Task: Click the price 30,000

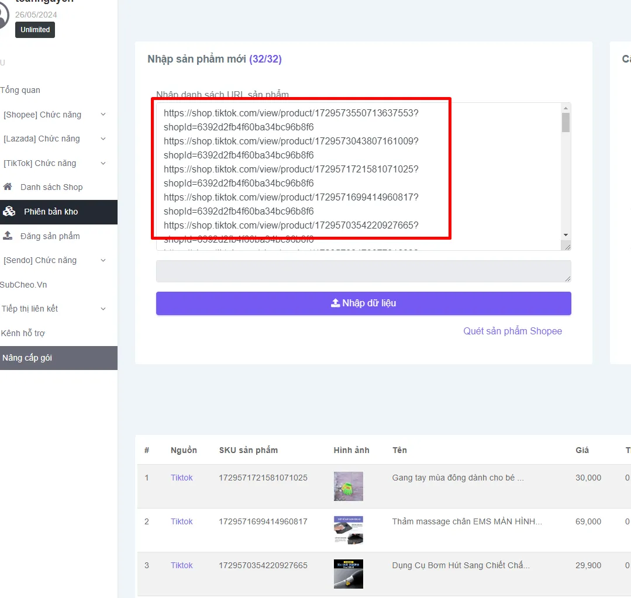Action: [588, 478]
